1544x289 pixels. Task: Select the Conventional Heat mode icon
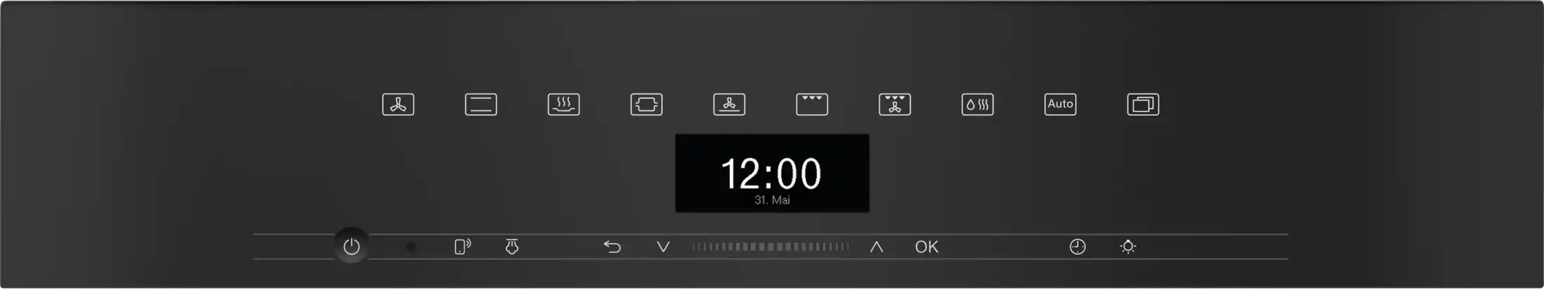tap(481, 105)
